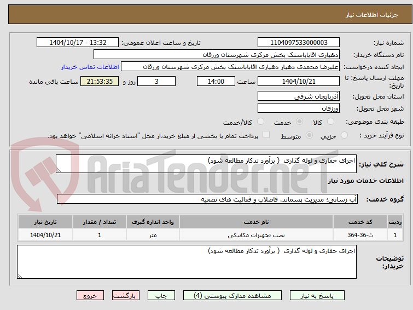Screen dimensions: 413x310
Task: Click the توضیحات خریدار text area resize handle
Action: 20,275
